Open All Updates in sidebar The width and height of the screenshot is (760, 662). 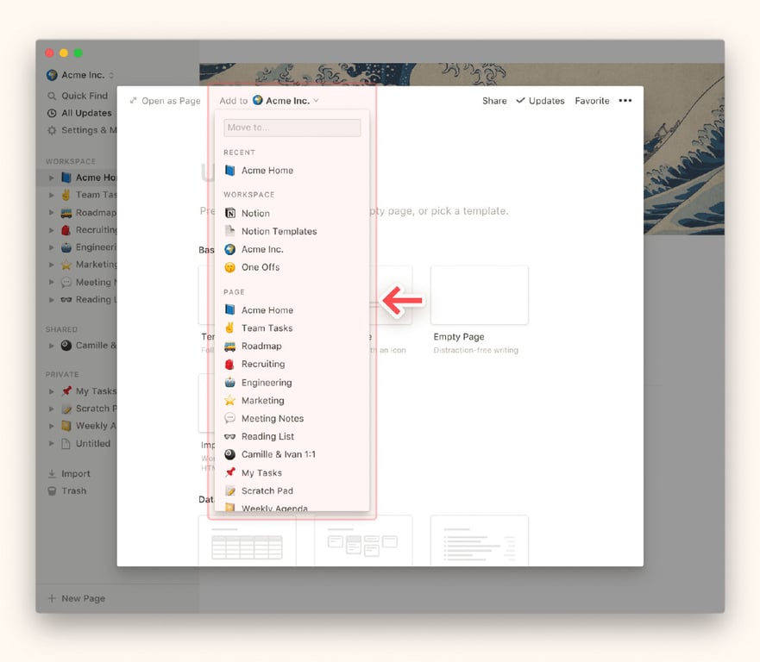[x=79, y=113]
